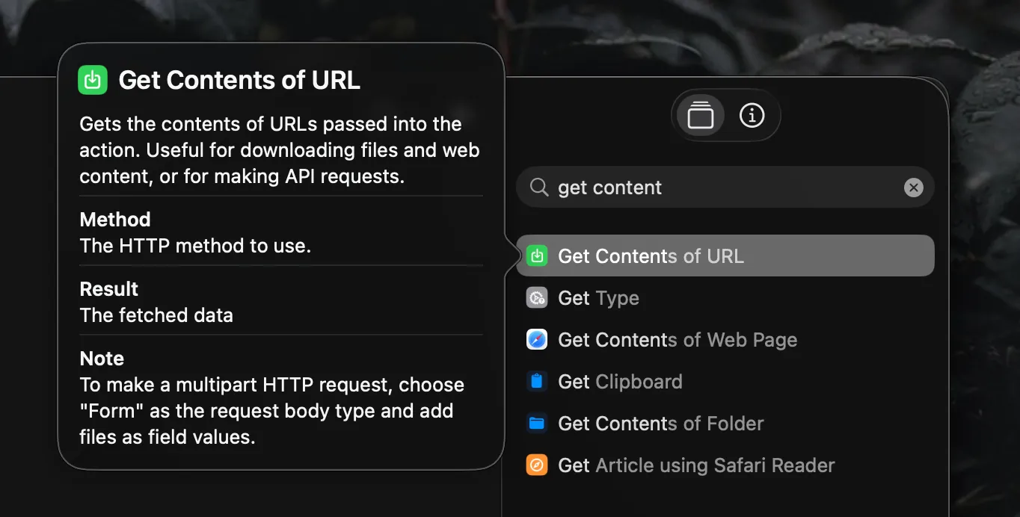
Task: Open the shortcut details info icon
Action: pos(752,116)
